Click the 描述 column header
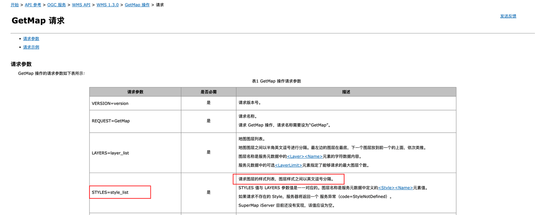Screen dimensions: 535x215 (346, 92)
